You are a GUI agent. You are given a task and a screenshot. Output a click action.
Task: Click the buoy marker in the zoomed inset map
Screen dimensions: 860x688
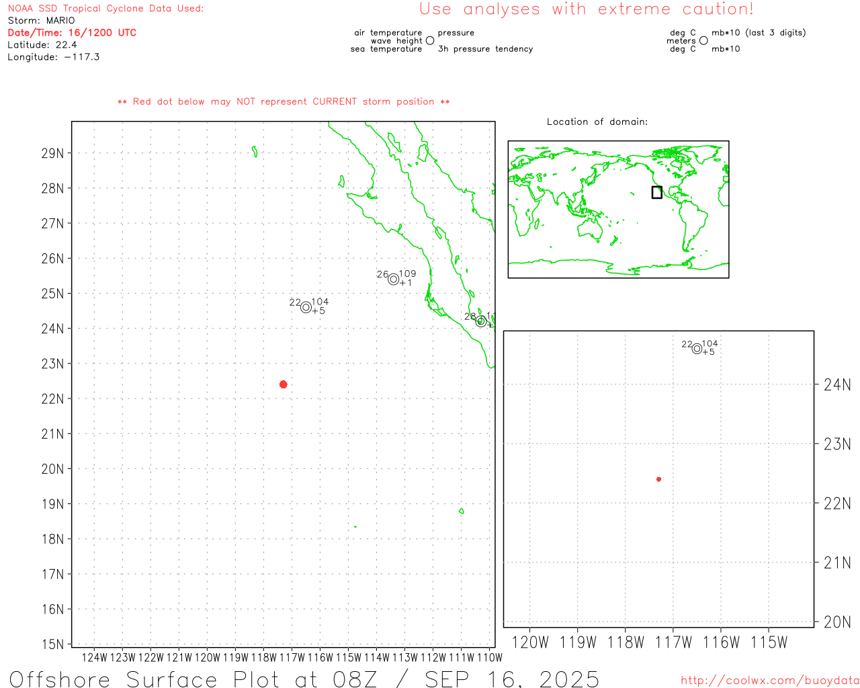[697, 349]
